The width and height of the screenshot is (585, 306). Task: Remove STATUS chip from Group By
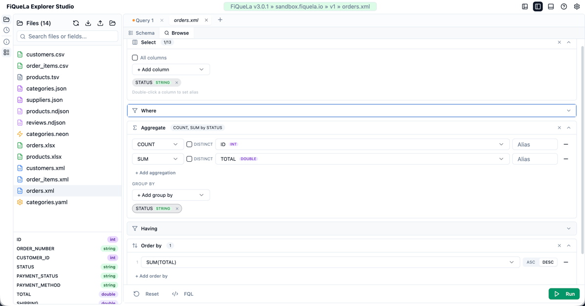tap(177, 209)
